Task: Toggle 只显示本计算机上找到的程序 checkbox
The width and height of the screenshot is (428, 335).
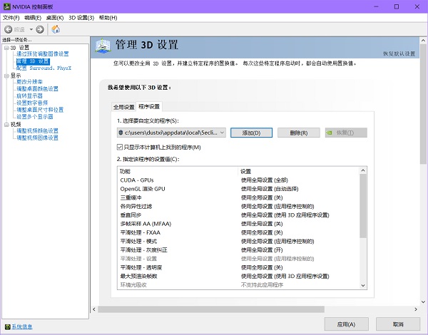Action: (x=120, y=147)
